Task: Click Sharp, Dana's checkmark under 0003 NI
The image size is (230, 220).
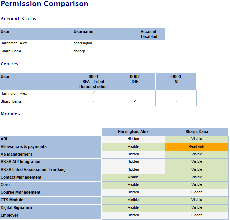Action: point(176,101)
